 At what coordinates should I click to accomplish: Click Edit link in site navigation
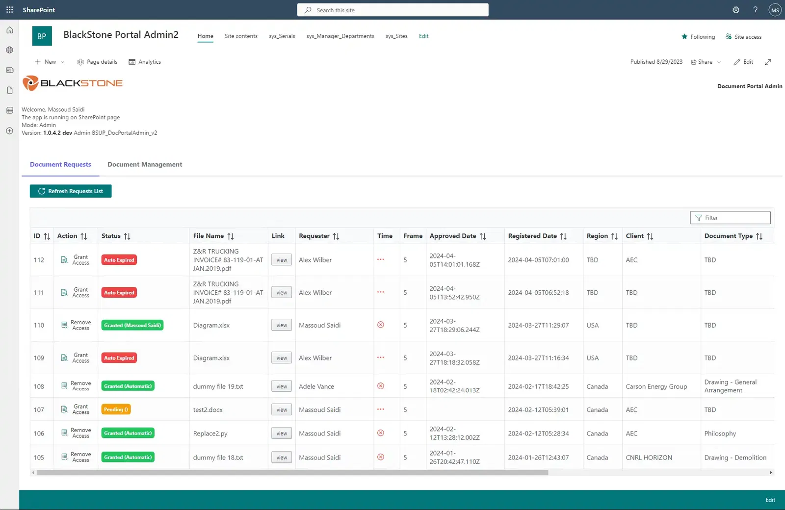click(424, 36)
